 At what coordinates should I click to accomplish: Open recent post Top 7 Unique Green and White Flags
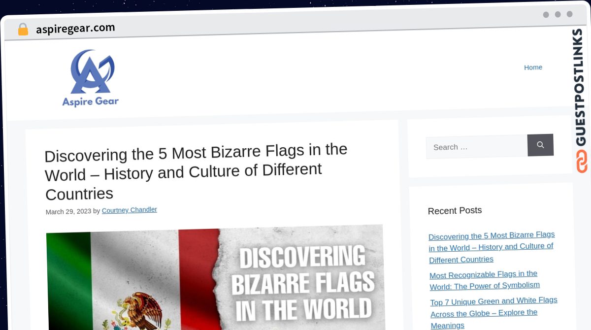point(494,313)
